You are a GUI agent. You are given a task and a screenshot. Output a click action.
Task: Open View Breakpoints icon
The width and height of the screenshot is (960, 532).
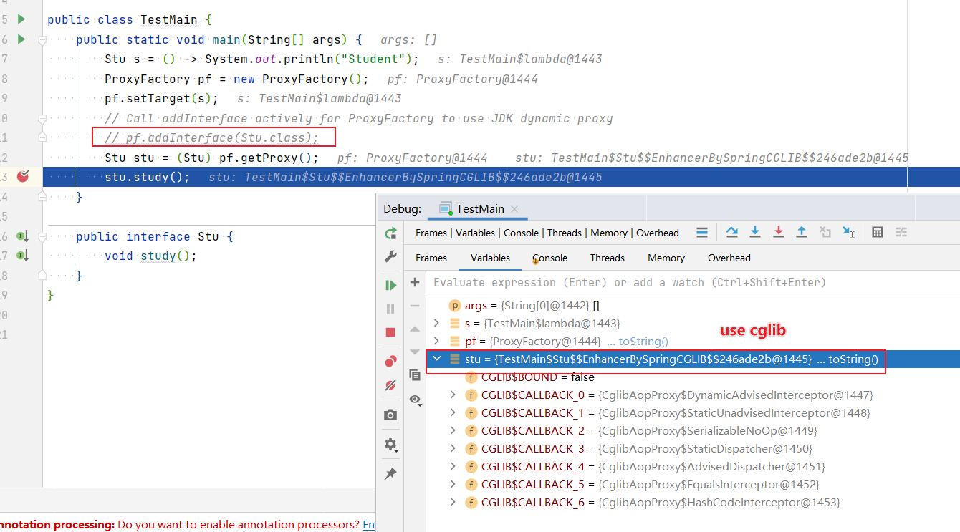(390, 361)
